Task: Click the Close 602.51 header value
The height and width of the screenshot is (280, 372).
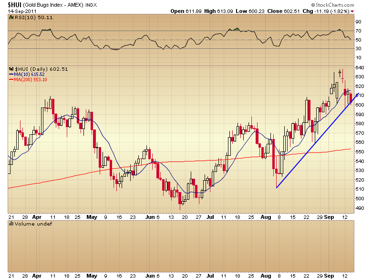Action: [x=283, y=11]
